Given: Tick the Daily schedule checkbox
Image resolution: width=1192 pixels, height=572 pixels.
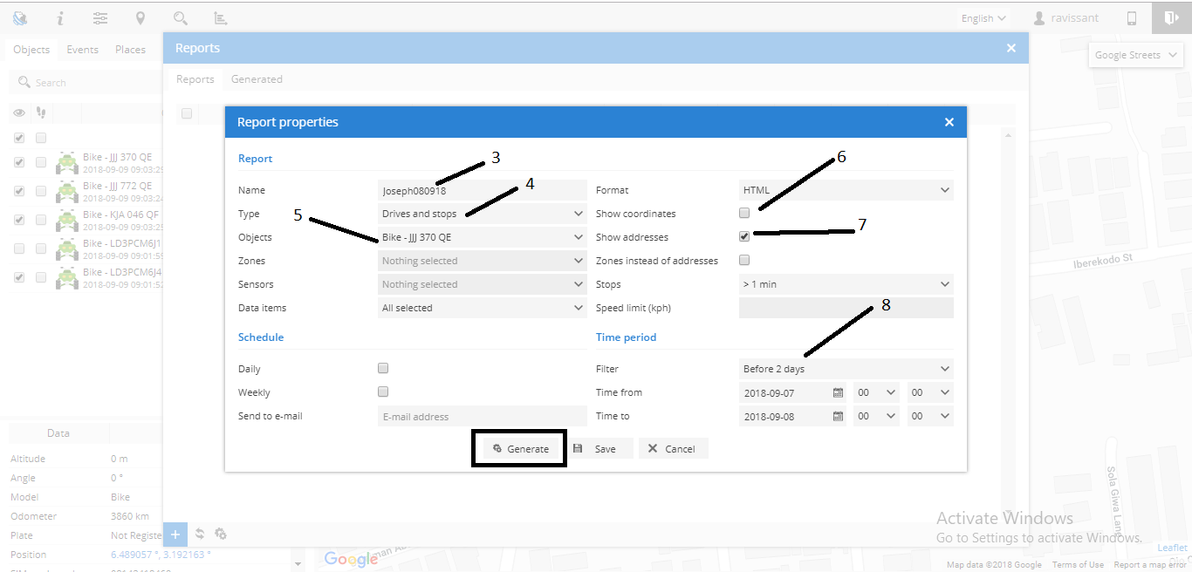Looking at the screenshot, I should [383, 368].
